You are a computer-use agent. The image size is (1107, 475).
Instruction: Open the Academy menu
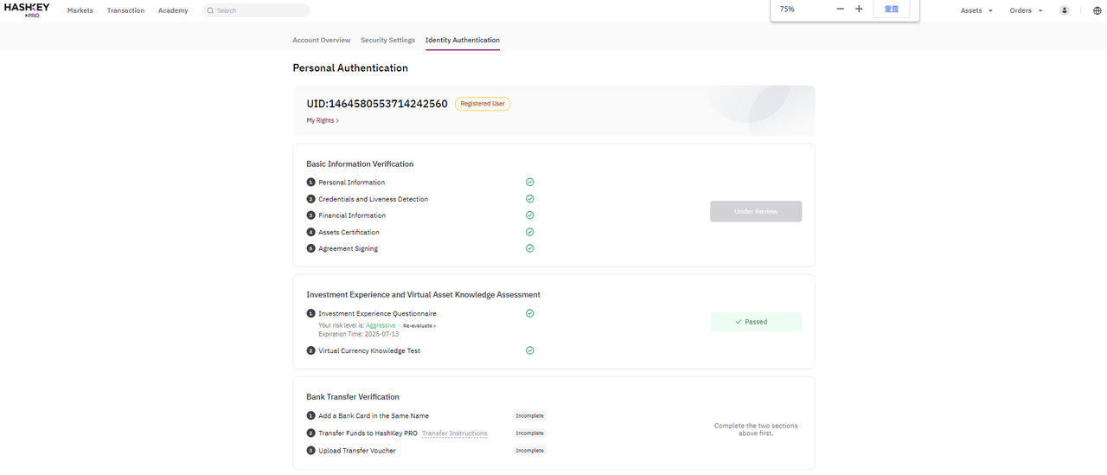[x=173, y=10]
